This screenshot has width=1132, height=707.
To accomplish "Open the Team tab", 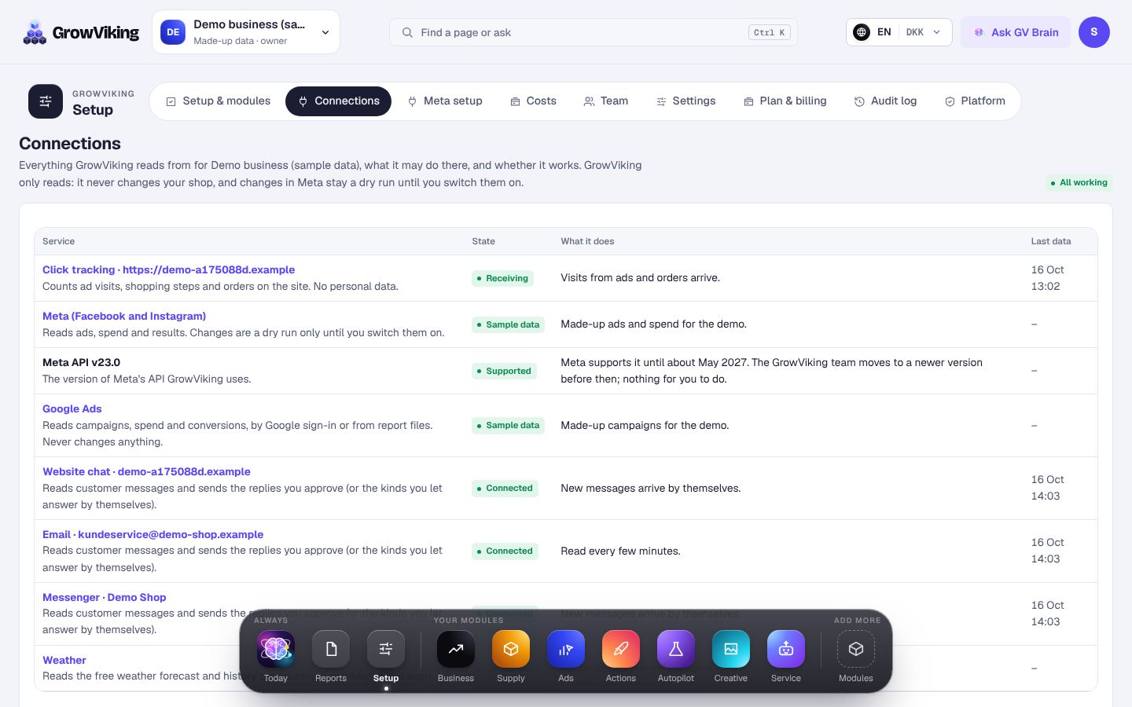I will (x=606, y=101).
